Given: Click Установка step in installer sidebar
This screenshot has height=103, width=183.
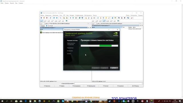Looking at the screenshot, I should [x=70, y=51].
